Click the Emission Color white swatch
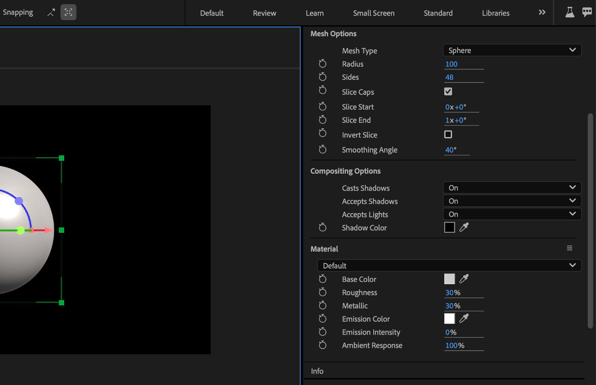Viewport: 596px width, 385px height. (449, 319)
